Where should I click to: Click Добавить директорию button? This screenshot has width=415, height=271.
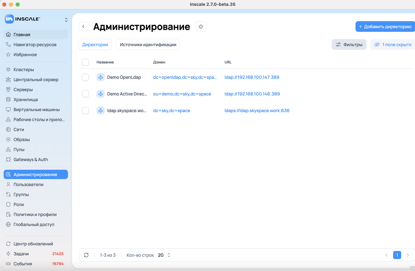[385, 26]
